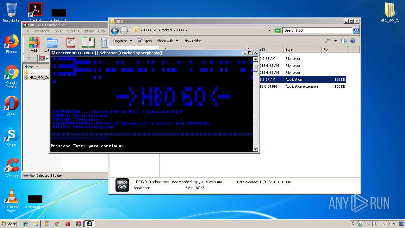Select the HBO_GO_C... folder on desktop
The height and width of the screenshot is (228, 405).
click(391, 13)
